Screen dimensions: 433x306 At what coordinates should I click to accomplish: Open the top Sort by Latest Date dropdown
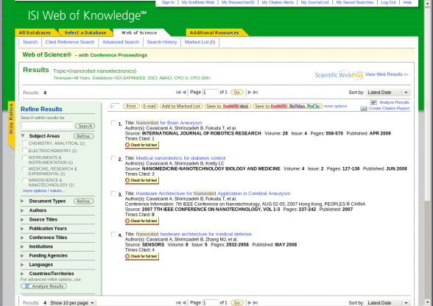[387, 93]
